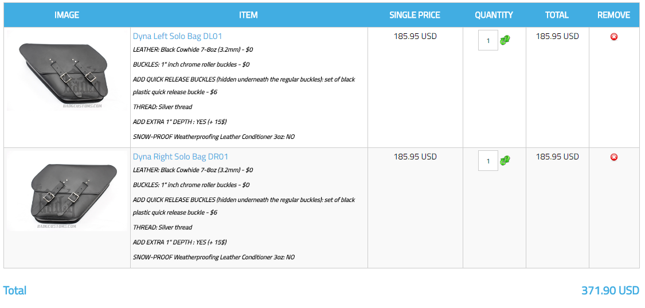Image resolution: width=645 pixels, height=308 pixels.
Task: Click the left bag's 185.95 USD single price
Action: click(415, 36)
